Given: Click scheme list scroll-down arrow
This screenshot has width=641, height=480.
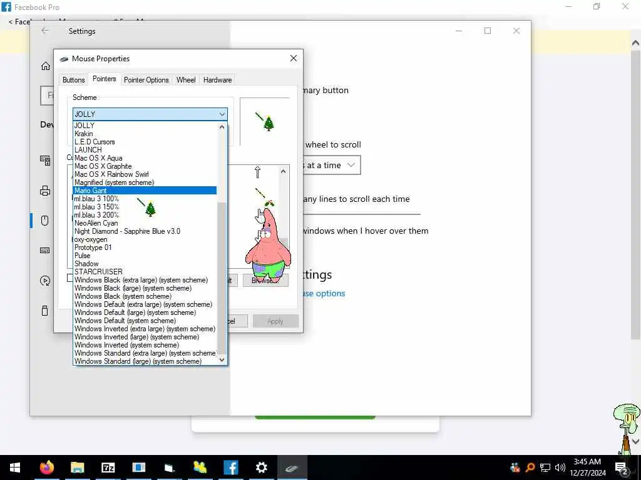Looking at the screenshot, I should tap(222, 359).
